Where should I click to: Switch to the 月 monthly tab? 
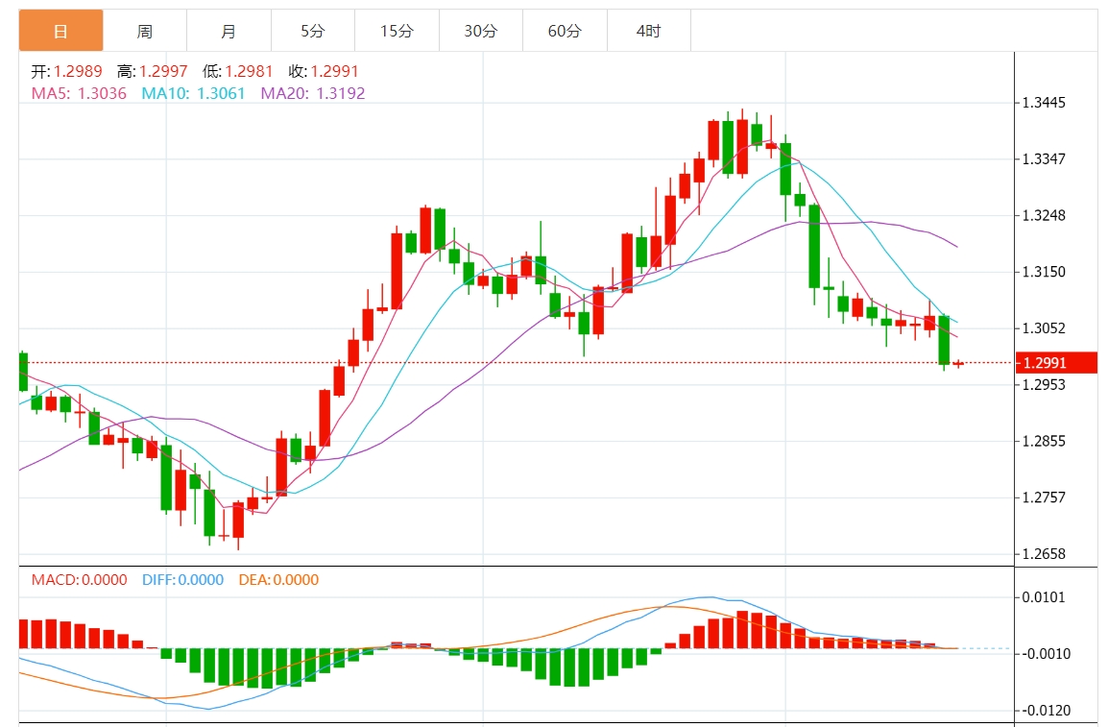pos(229,31)
